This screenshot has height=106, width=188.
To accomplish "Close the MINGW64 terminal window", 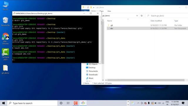I will [98, 13].
